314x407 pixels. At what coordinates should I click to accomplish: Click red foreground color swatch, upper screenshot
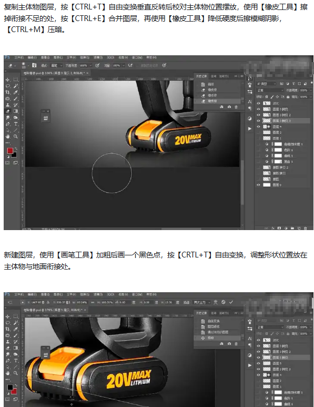click(10, 151)
